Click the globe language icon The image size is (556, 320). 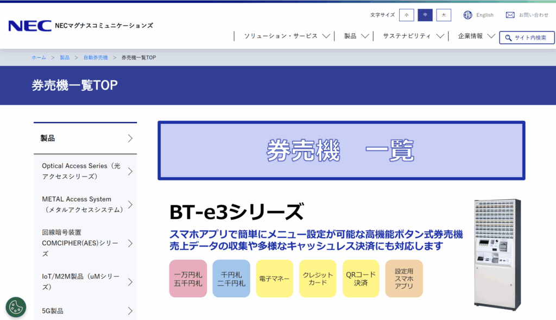click(x=467, y=15)
